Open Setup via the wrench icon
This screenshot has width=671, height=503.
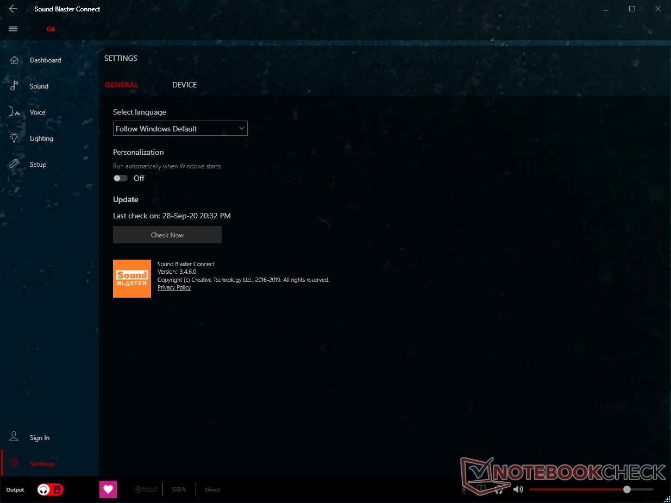click(15, 164)
